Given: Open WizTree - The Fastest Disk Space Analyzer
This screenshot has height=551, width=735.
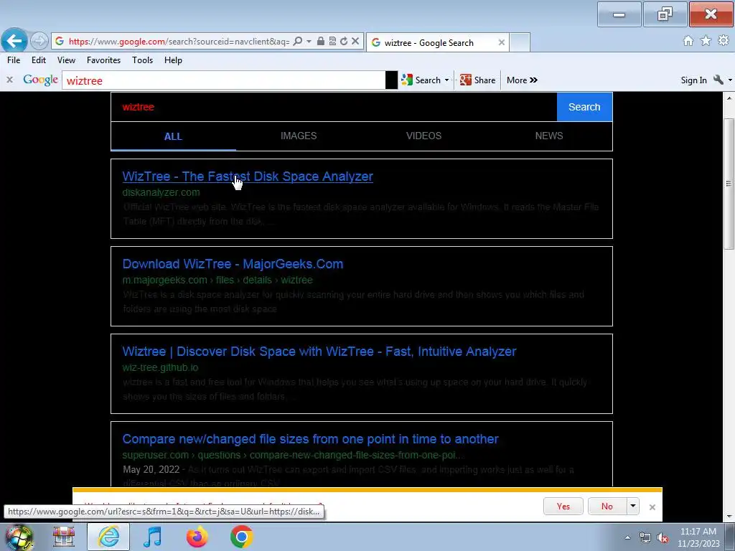Looking at the screenshot, I should coord(248,176).
